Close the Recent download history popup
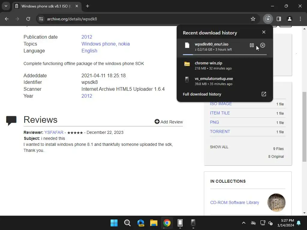Image resolution: width=307 pixels, height=230 pixels. pyautogui.click(x=264, y=32)
